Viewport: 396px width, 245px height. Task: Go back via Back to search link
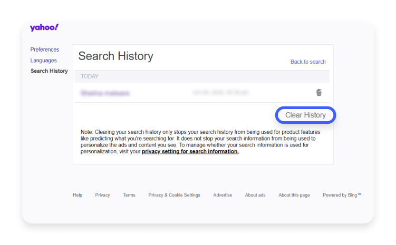pyautogui.click(x=308, y=62)
